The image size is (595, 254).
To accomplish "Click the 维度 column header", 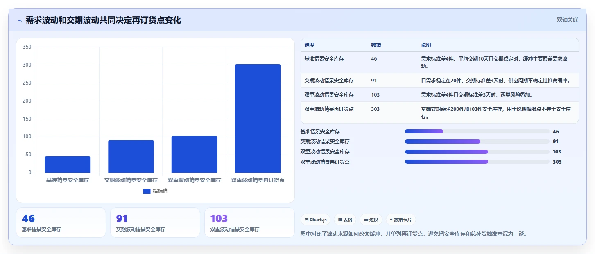I will click(x=310, y=45).
